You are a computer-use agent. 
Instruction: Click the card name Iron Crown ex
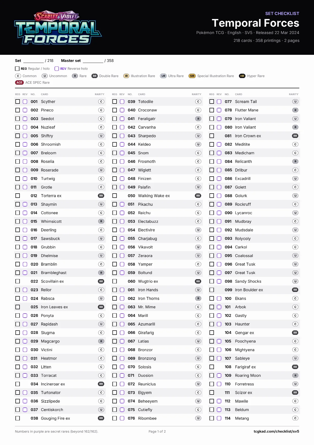click(x=248, y=136)
